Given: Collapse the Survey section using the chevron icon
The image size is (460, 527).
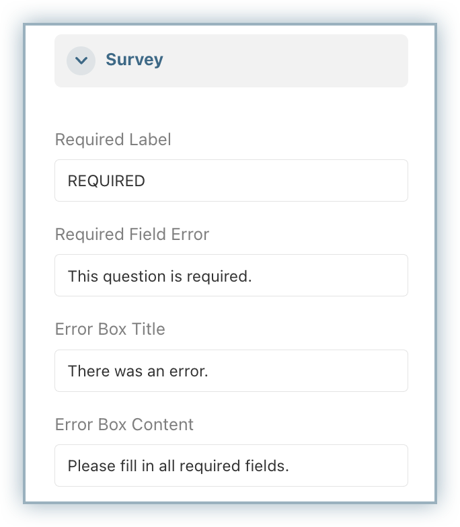Looking at the screenshot, I should 81,60.
